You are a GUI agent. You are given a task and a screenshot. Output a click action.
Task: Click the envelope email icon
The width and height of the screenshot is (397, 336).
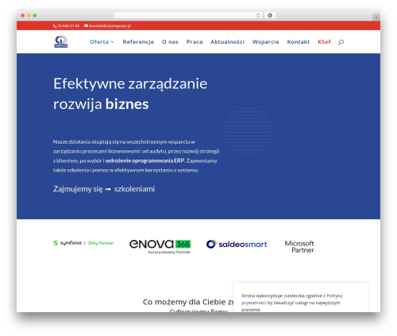tap(86, 25)
